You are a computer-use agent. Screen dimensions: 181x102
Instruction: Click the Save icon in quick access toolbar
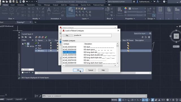pyautogui.click(x=10, y=2)
